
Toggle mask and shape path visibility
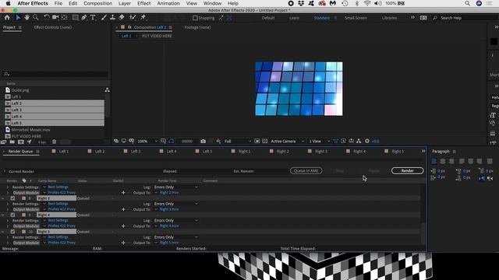tap(172, 141)
